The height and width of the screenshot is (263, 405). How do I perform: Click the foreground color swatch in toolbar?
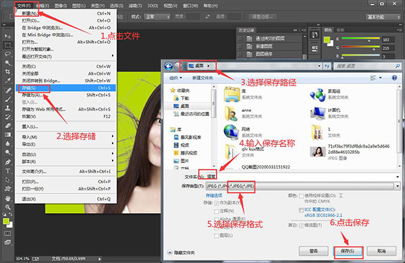6,221
